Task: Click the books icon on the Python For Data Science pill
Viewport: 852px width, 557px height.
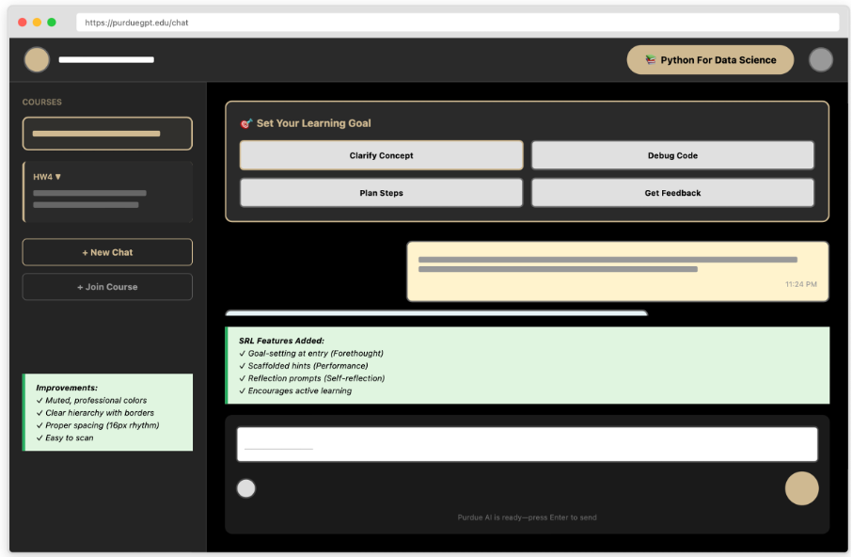Action: coord(650,59)
